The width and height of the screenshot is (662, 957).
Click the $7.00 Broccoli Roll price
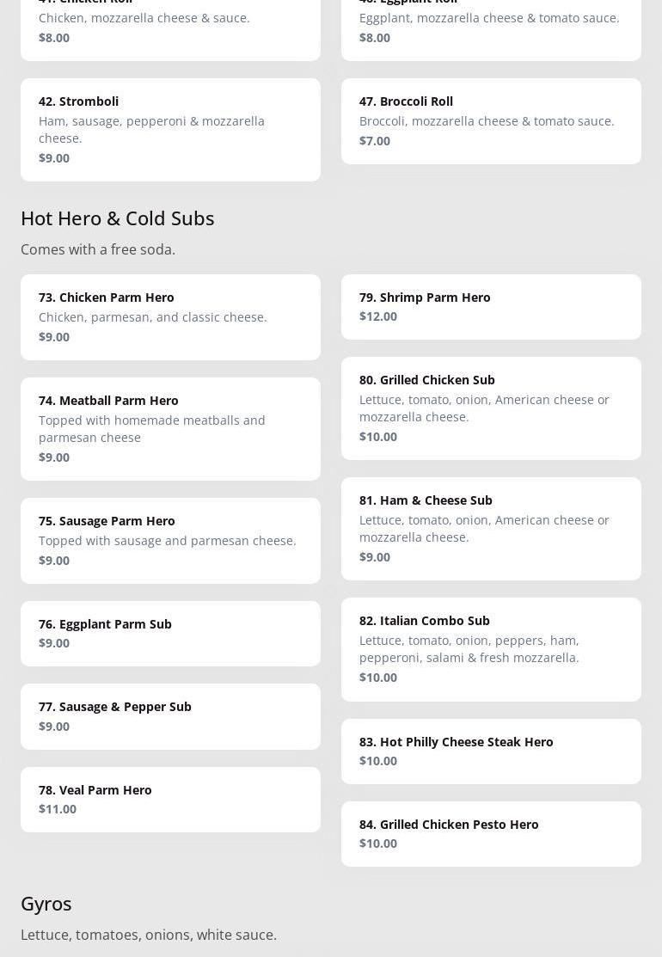point(375,141)
